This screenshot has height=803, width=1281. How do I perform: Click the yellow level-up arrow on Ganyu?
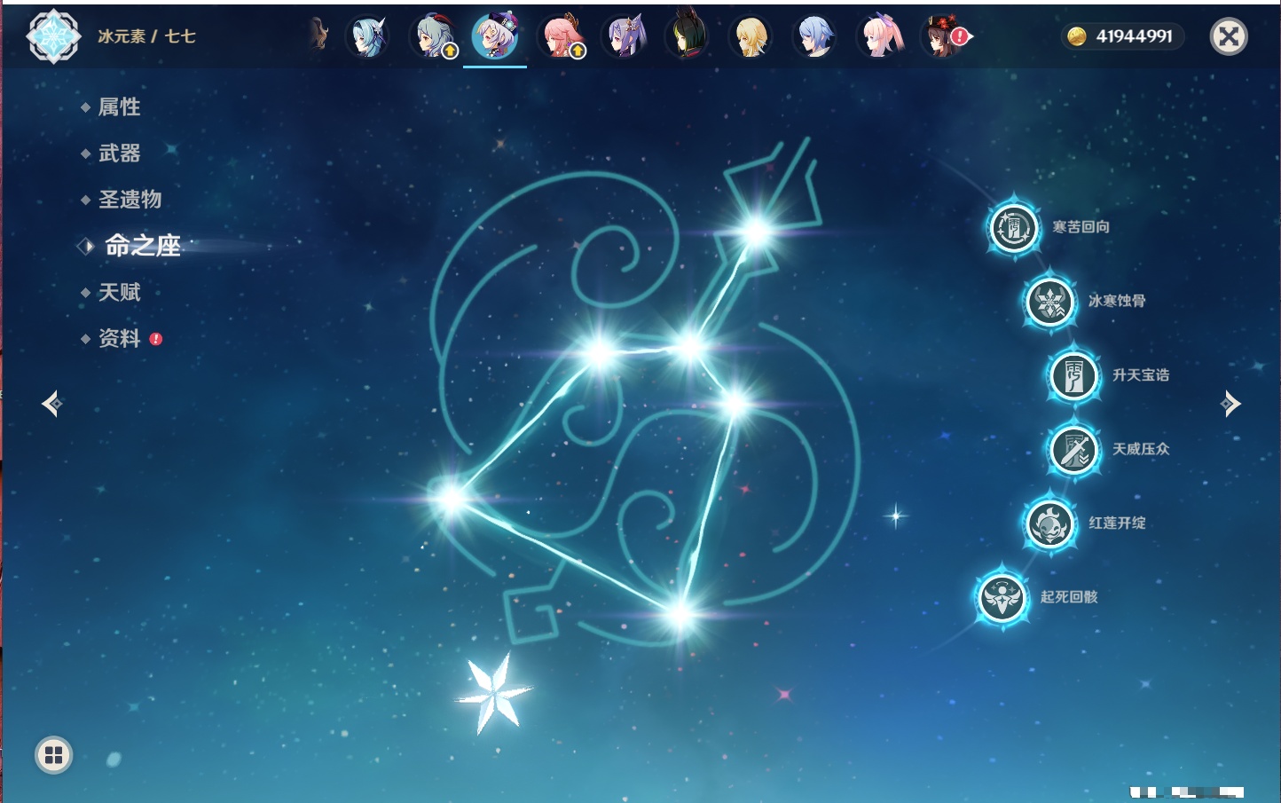450,51
